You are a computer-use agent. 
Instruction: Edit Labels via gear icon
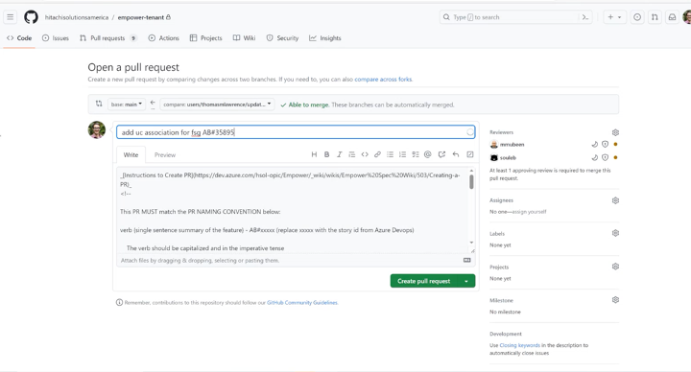point(615,233)
